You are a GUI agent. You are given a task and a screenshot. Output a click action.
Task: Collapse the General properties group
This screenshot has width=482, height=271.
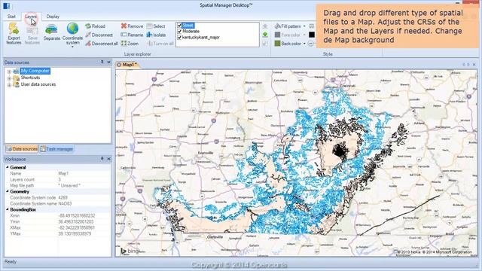coord(8,167)
